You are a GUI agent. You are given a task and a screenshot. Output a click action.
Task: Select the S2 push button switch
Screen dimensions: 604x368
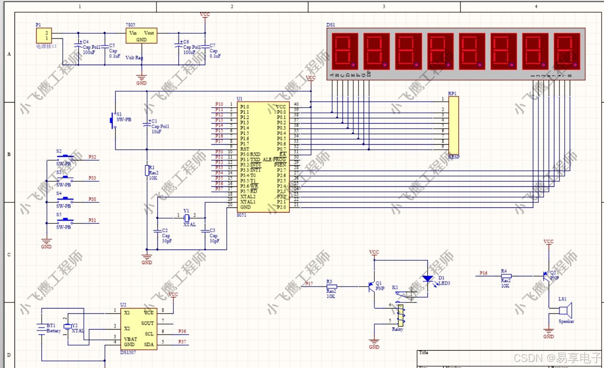[65, 158]
